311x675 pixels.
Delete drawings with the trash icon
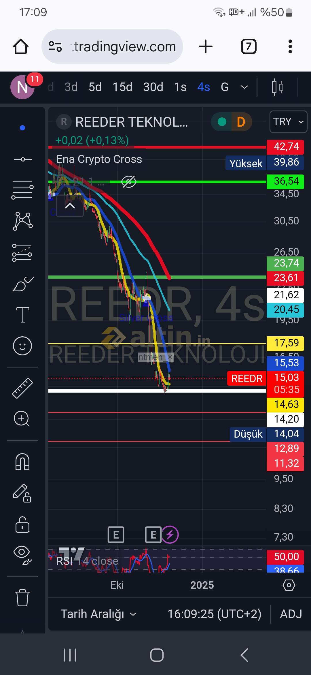click(22, 598)
